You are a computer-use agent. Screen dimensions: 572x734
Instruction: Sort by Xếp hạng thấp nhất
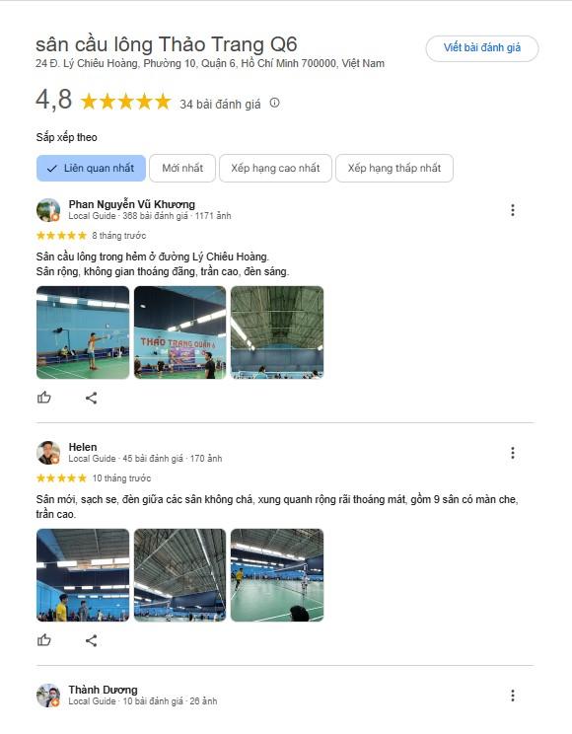(394, 168)
